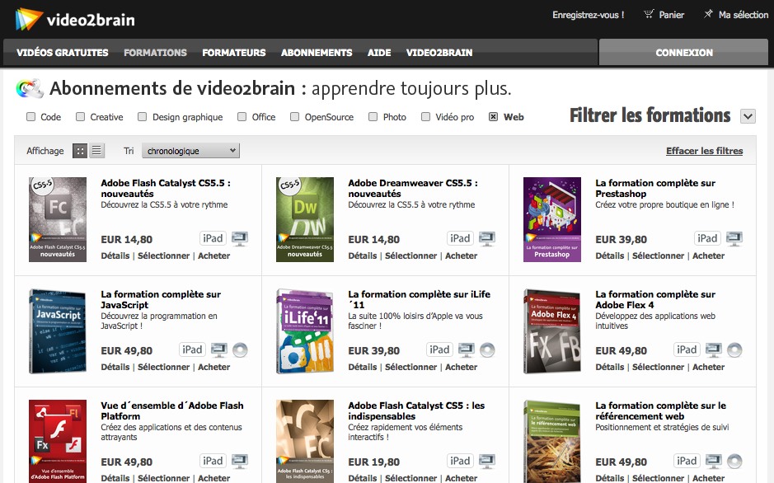Click the video2brain logo
774x483 pixels.
coord(75,19)
